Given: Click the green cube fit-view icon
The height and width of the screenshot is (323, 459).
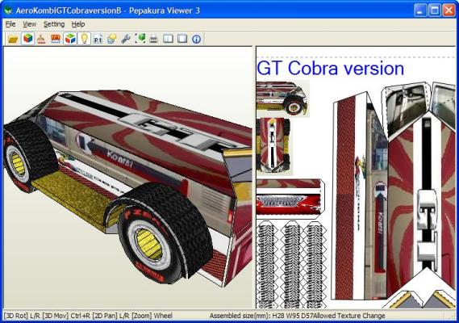Looking at the screenshot, I should coord(140,39).
